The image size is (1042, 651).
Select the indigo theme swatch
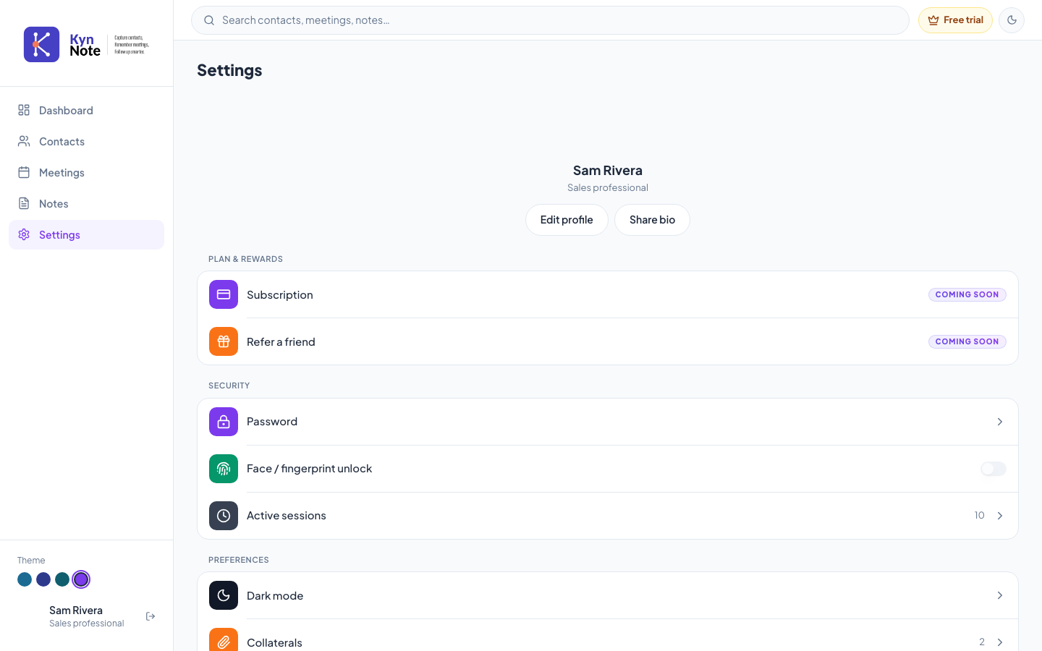click(43, 579)
